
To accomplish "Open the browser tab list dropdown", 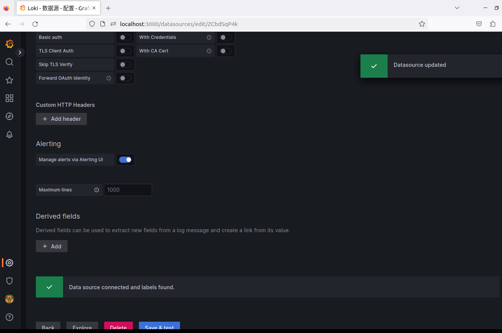I will click(457, 8).
